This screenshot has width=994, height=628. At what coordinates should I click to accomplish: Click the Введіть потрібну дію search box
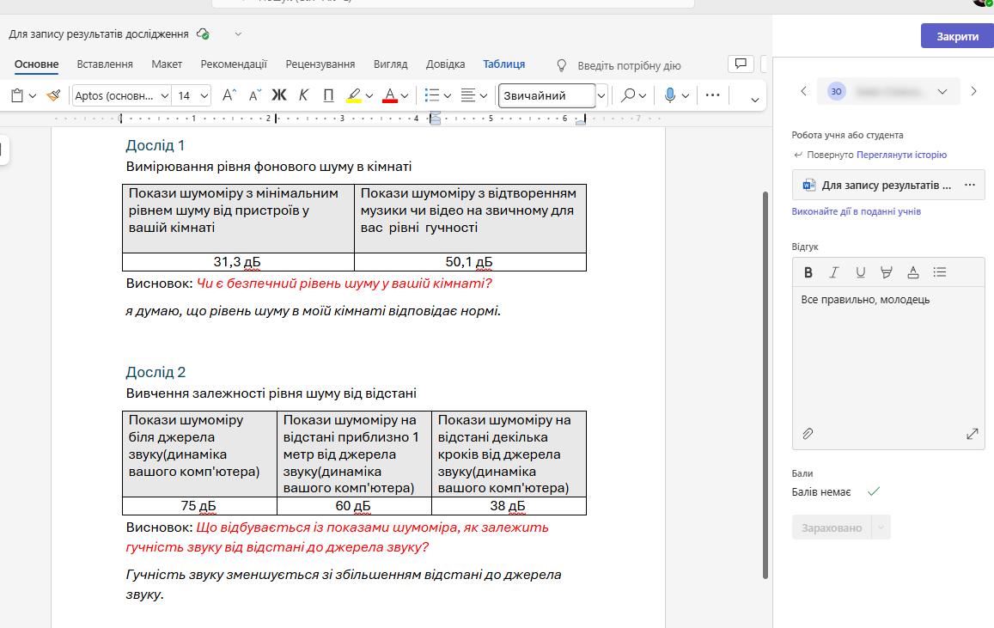click(629, 65)
